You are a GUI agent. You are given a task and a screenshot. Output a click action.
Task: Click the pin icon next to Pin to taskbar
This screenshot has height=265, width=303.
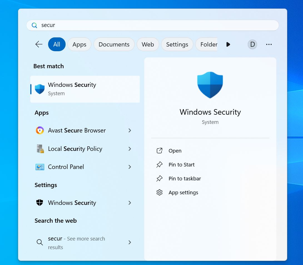pos(160,178)
